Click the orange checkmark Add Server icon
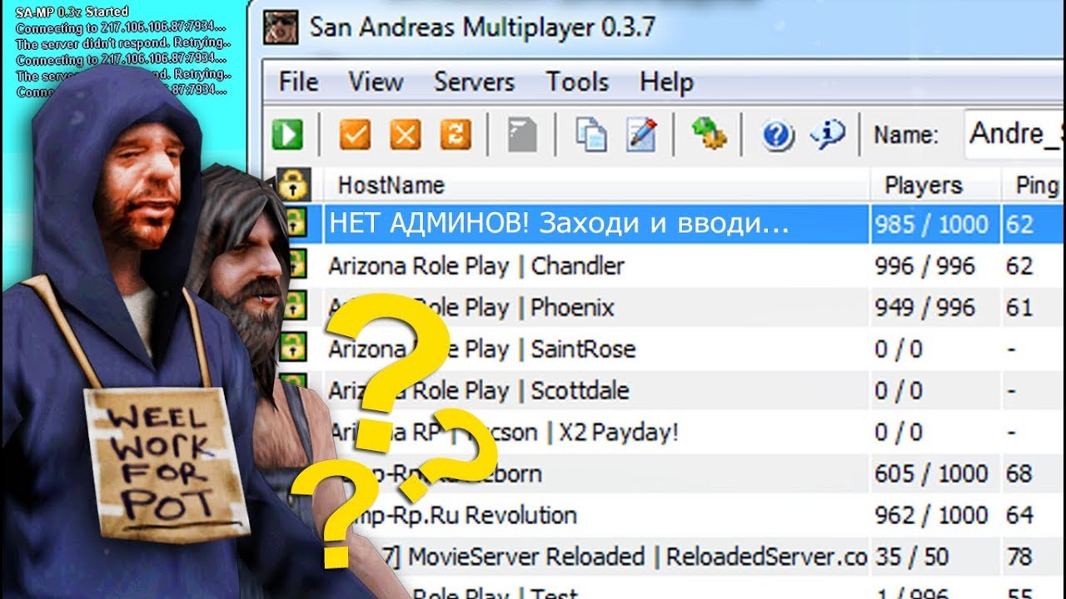The image size is (1066, 599). [x=355, y=134]
